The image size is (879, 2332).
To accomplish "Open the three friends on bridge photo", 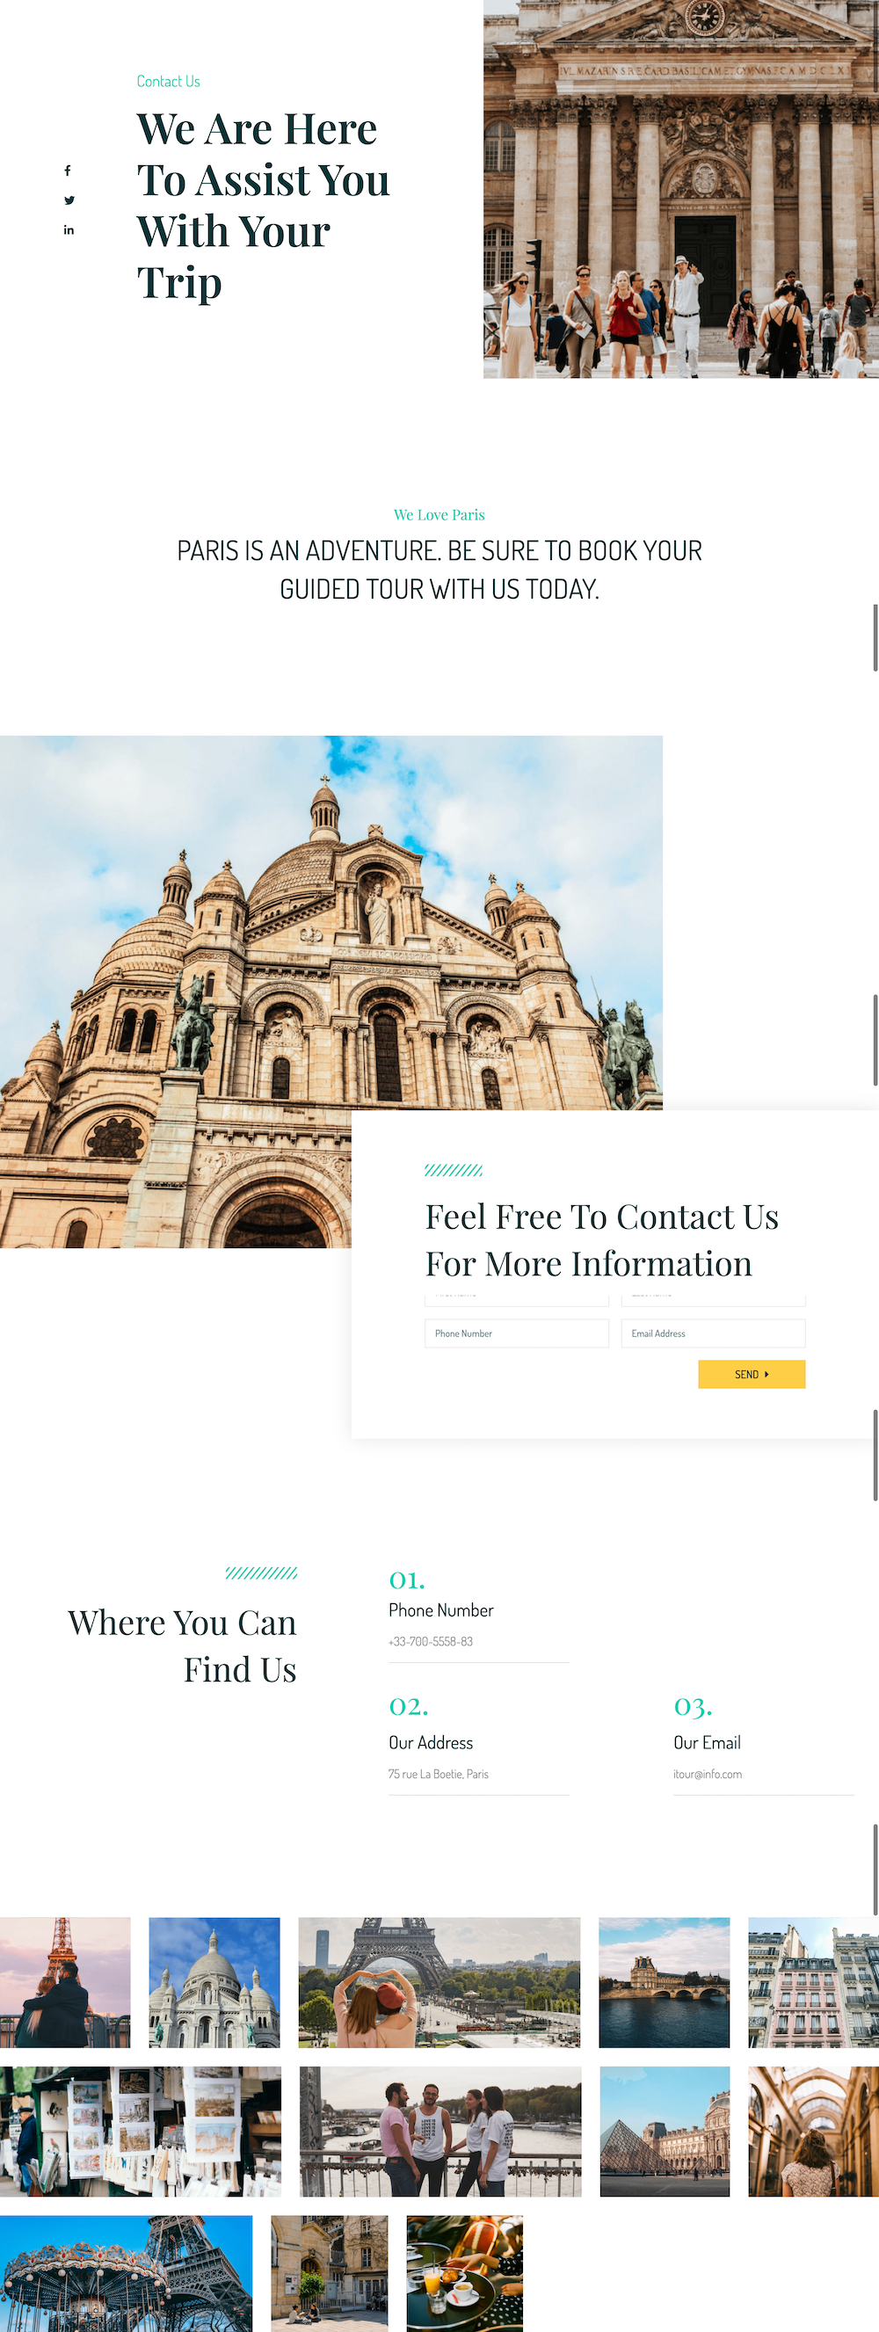I will coord(440,2131).
